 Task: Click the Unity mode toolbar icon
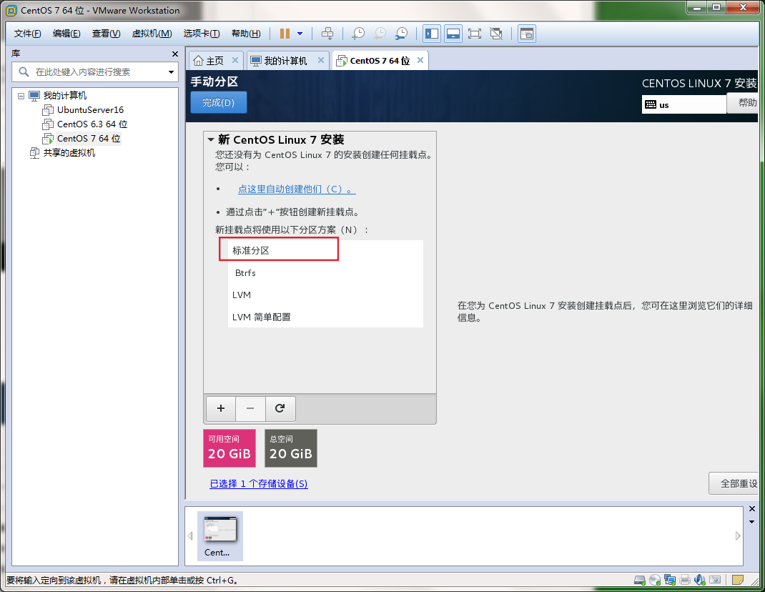(496, 34)
